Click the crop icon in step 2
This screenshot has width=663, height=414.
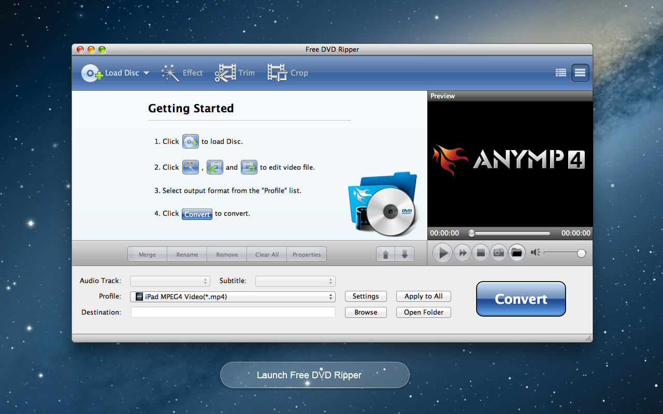coord(249,167)
